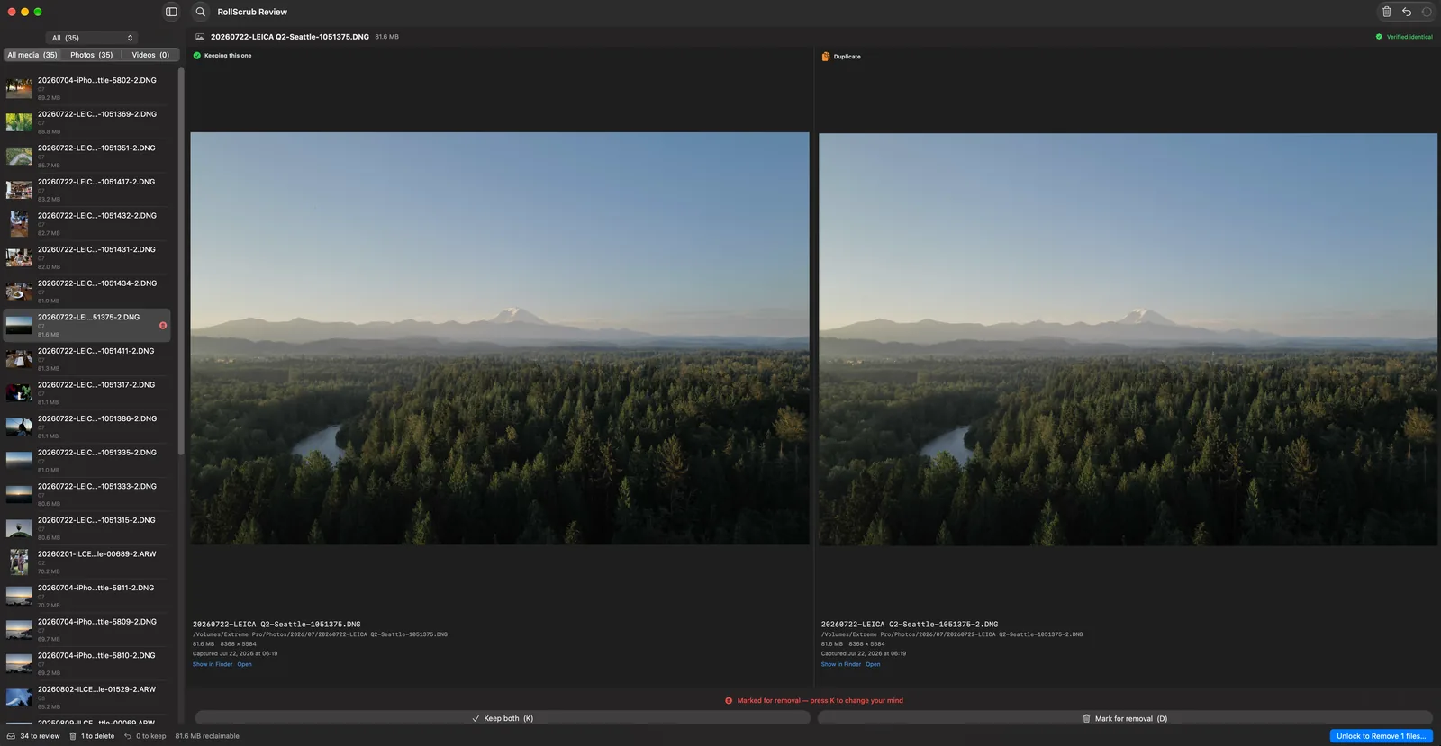Click Open link under the left image
The width and height of the screenshot is (1441, 746).
pos(244,665)
